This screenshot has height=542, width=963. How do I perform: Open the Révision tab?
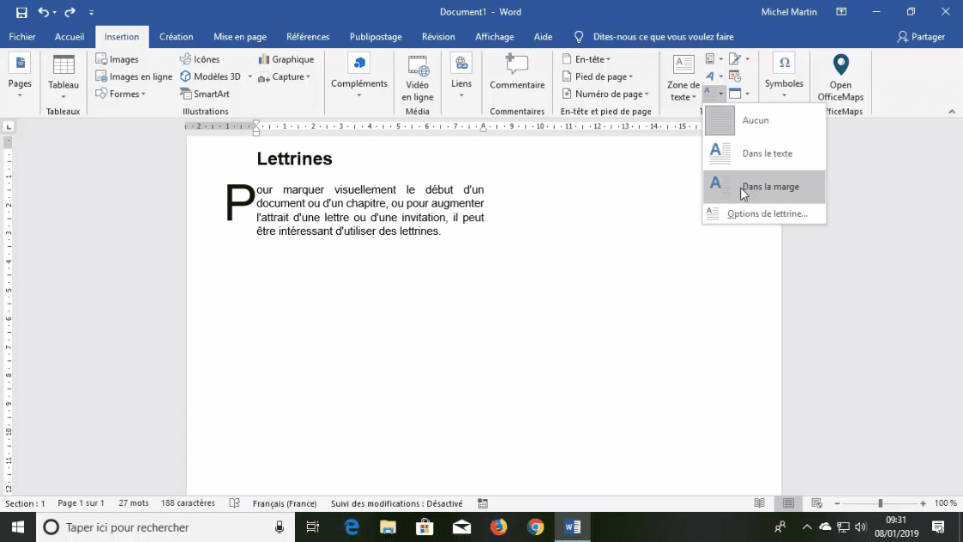pyautogui.click(x=438, y=37)
